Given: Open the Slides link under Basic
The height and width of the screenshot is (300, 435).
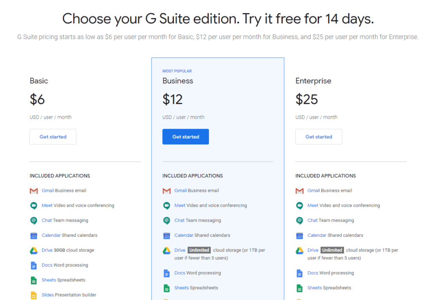Looking at the screenshot, I should tap(48, 295).
